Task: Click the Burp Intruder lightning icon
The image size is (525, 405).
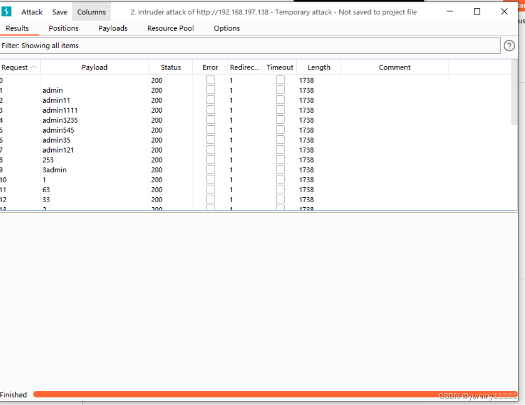Action: pos(6,12)
